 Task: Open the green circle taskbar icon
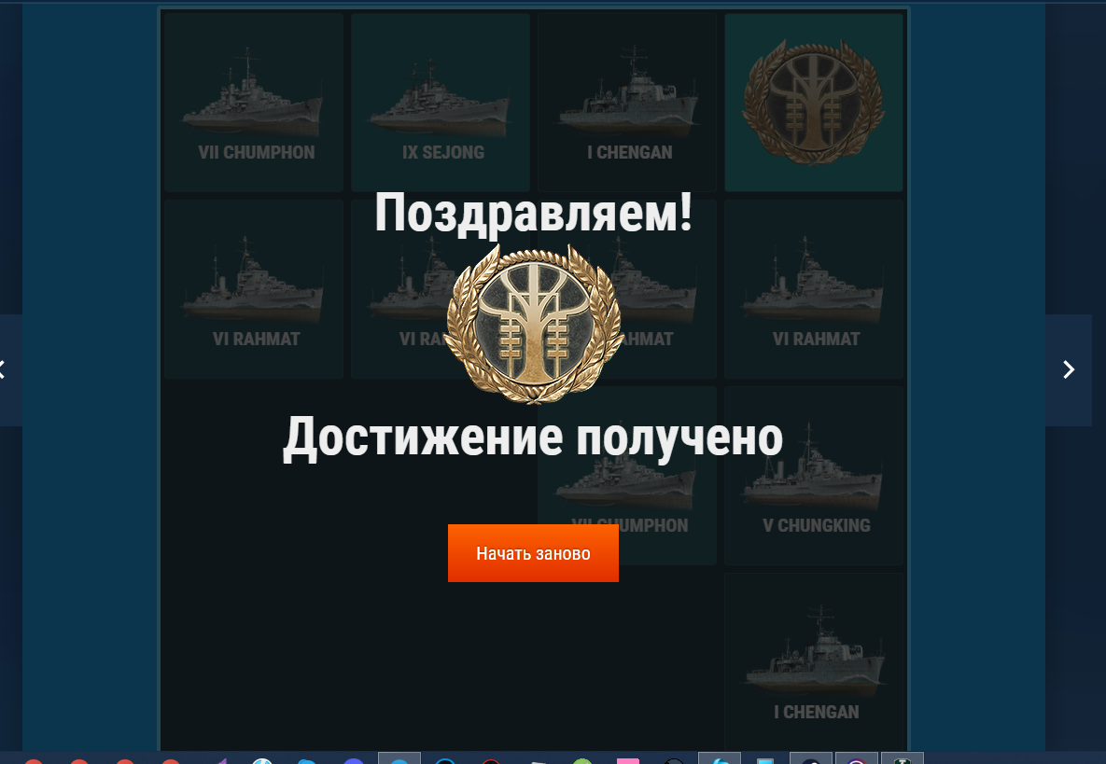click(582, 761)
